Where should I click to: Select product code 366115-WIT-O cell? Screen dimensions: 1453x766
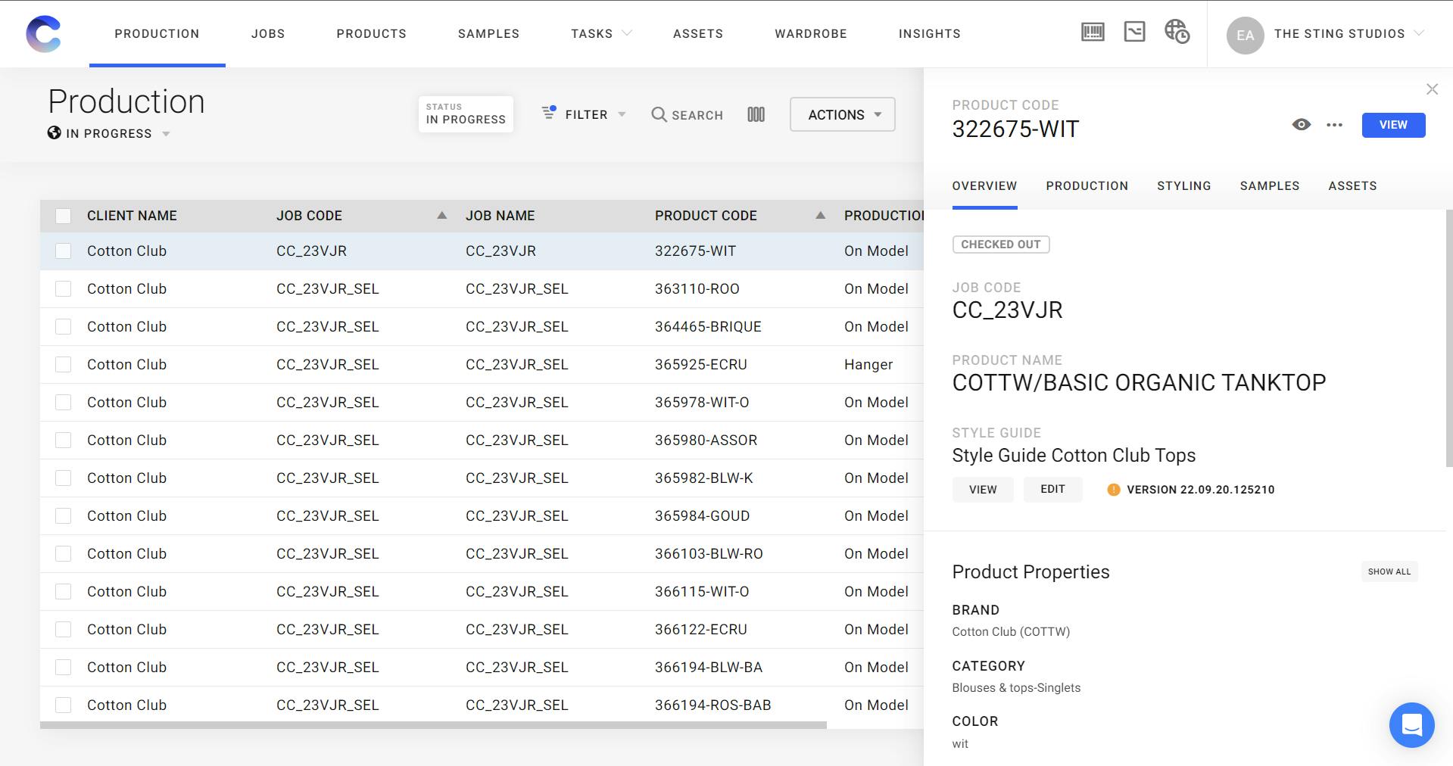702,592
